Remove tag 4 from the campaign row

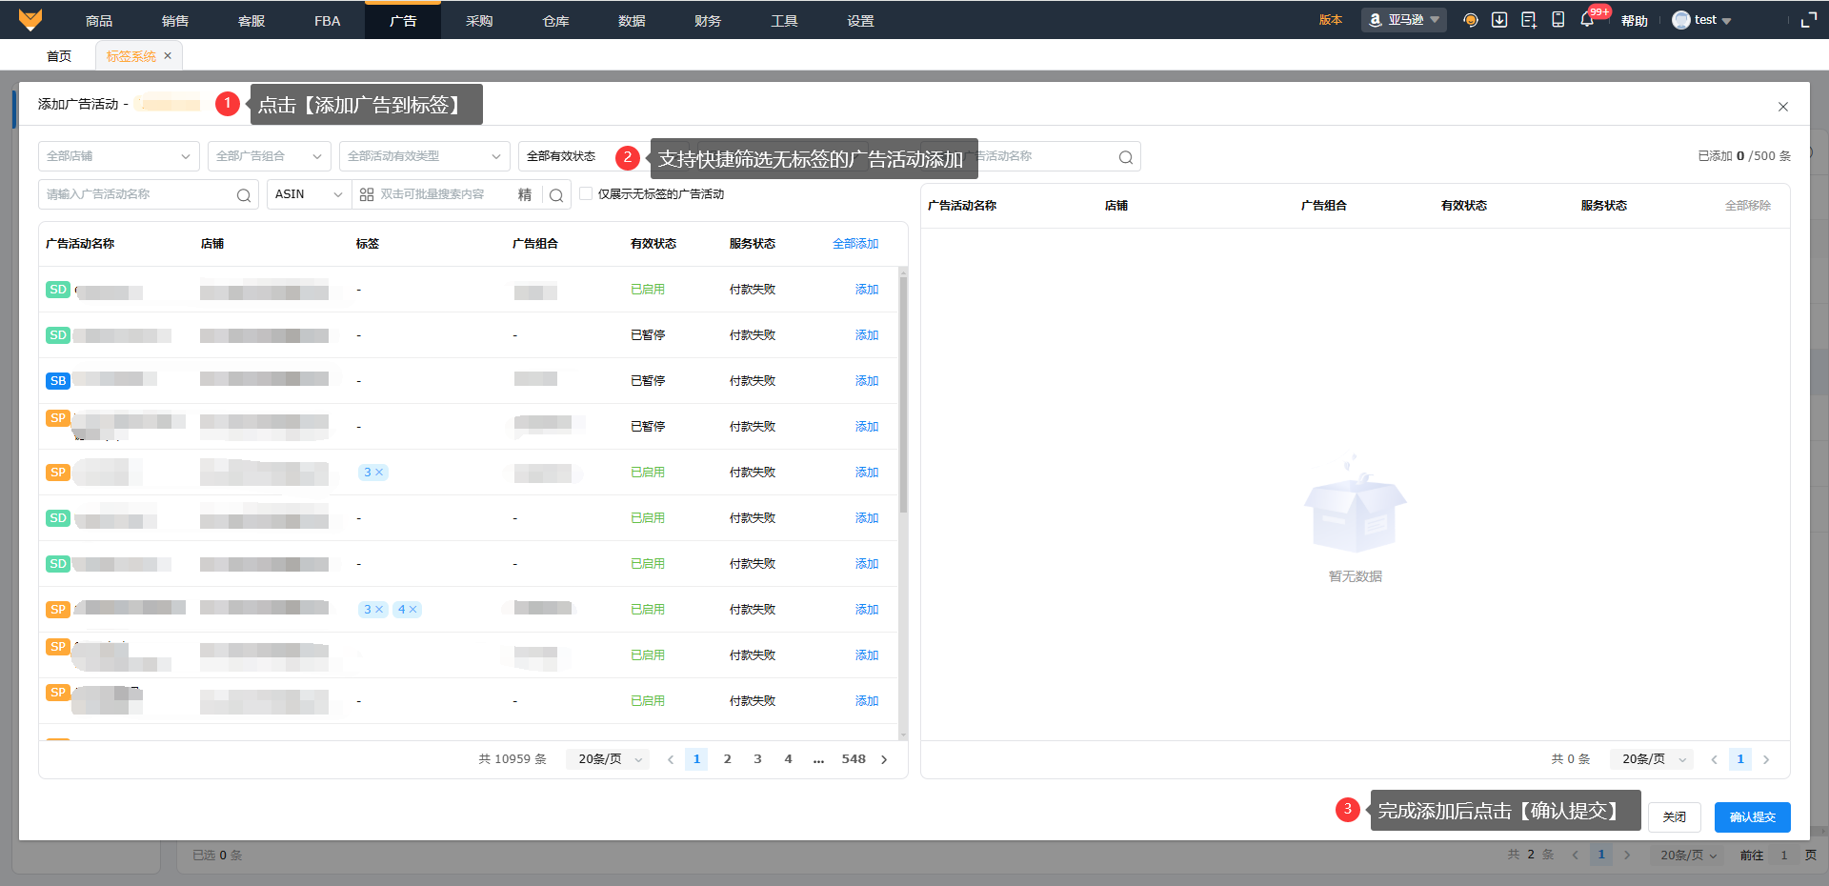412,610
